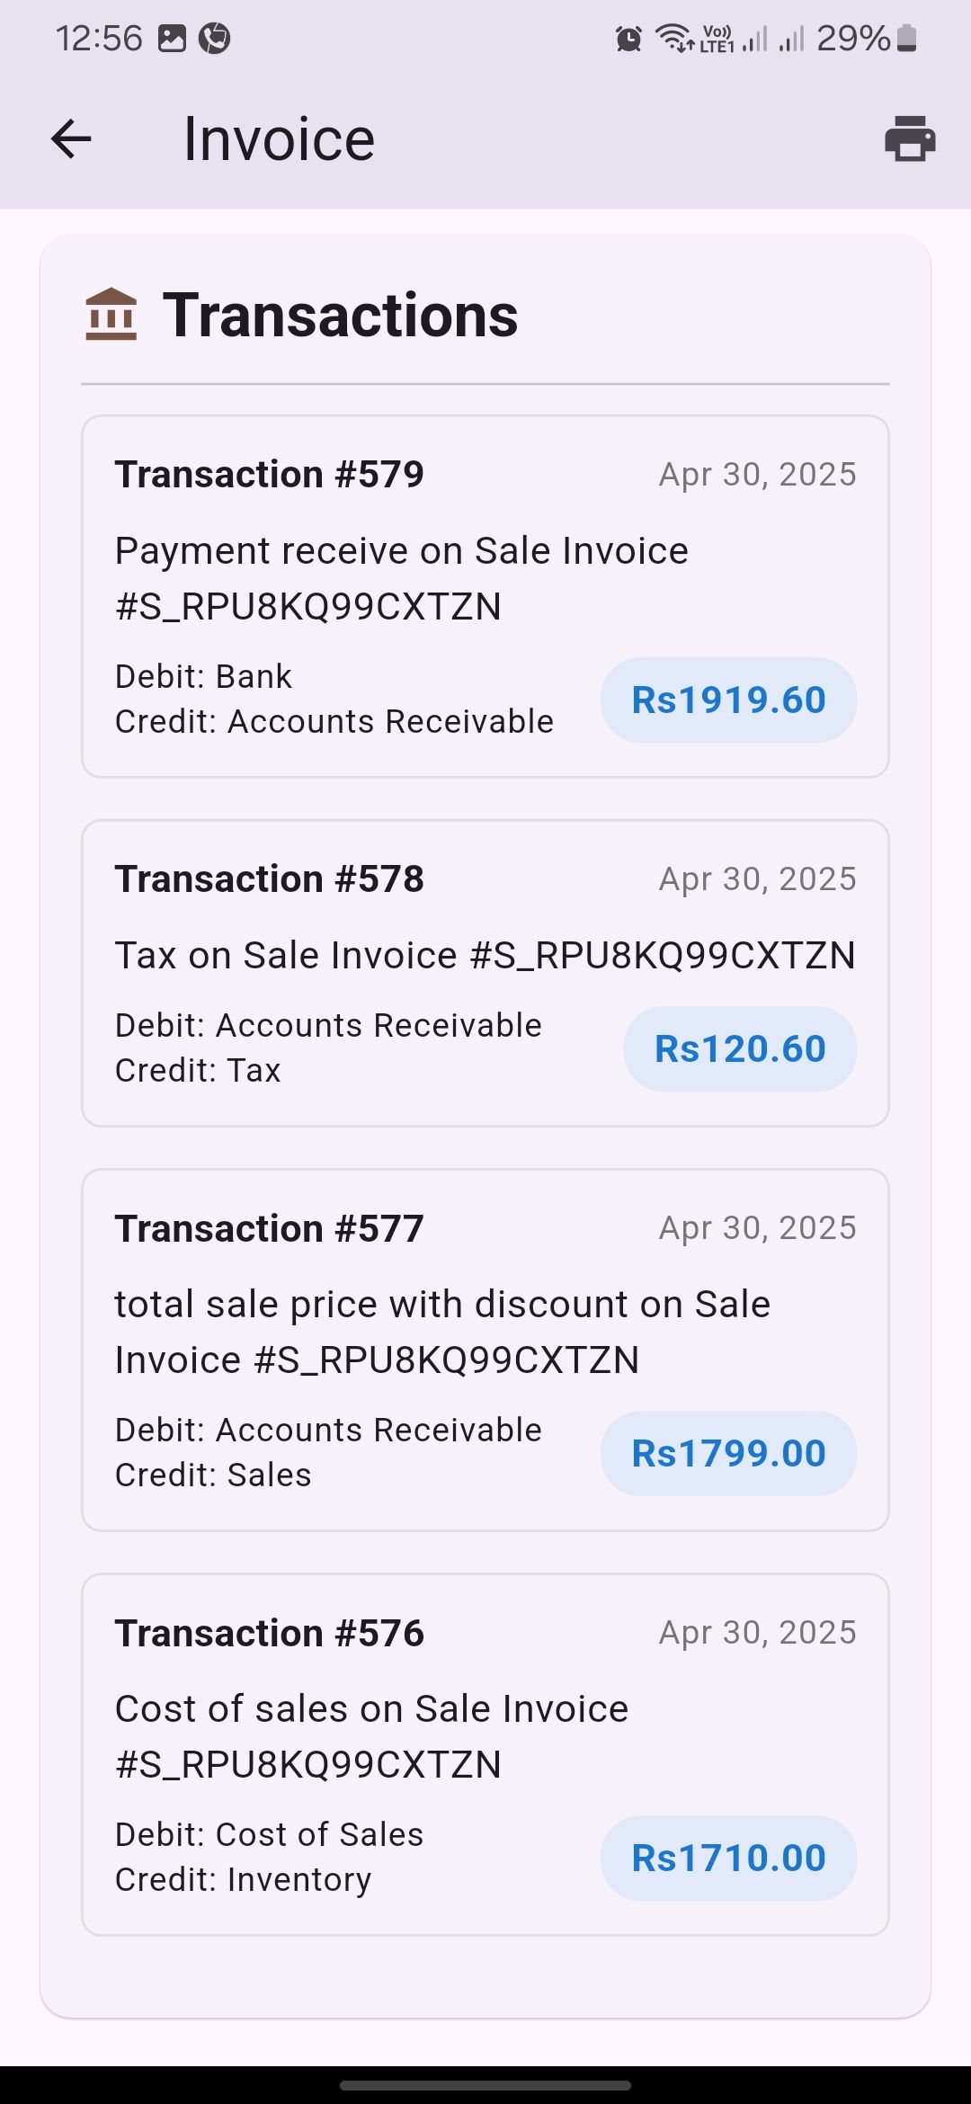Tap the battery icon in status bar
The image size is (971, 2104).
[x=907, y=39]
